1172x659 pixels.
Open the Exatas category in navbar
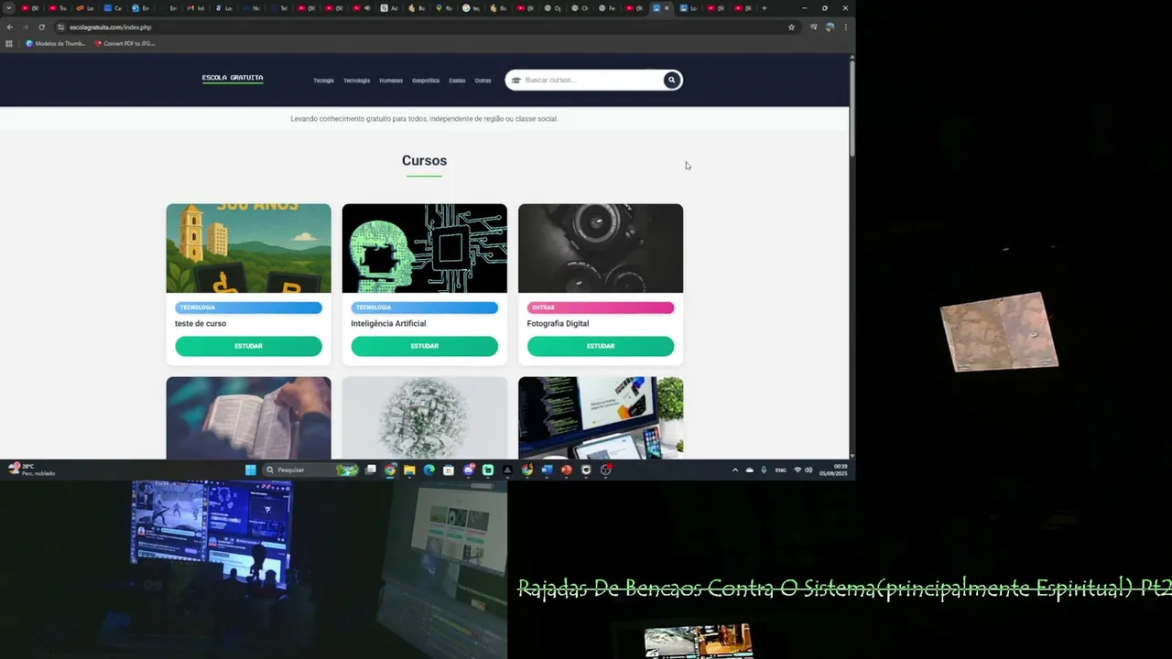pyautogui.click(x=457, y=81)
